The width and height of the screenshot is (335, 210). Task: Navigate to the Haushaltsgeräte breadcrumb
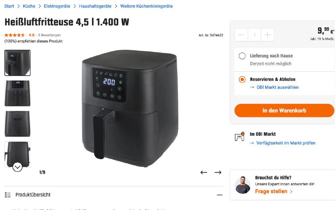tap(95, 6)
